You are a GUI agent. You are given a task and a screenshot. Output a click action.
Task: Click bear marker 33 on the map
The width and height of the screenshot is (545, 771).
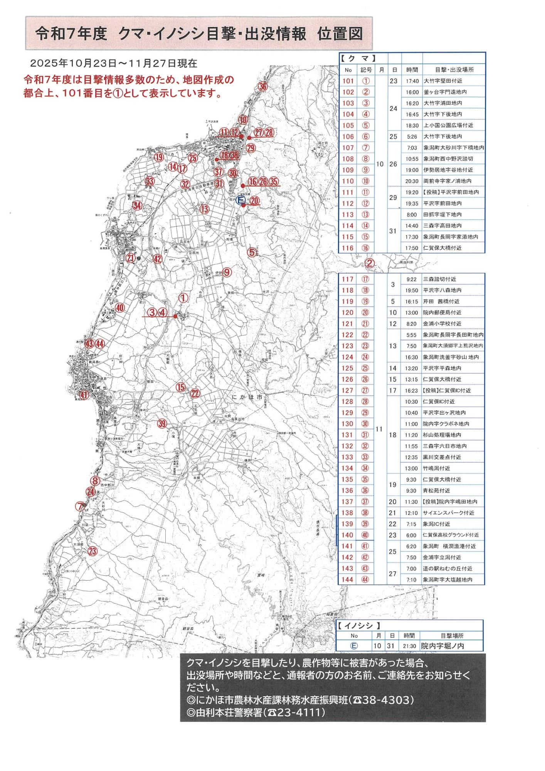pos(150,182)
